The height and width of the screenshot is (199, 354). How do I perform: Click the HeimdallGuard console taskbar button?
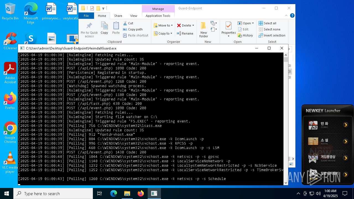point(154,193)
